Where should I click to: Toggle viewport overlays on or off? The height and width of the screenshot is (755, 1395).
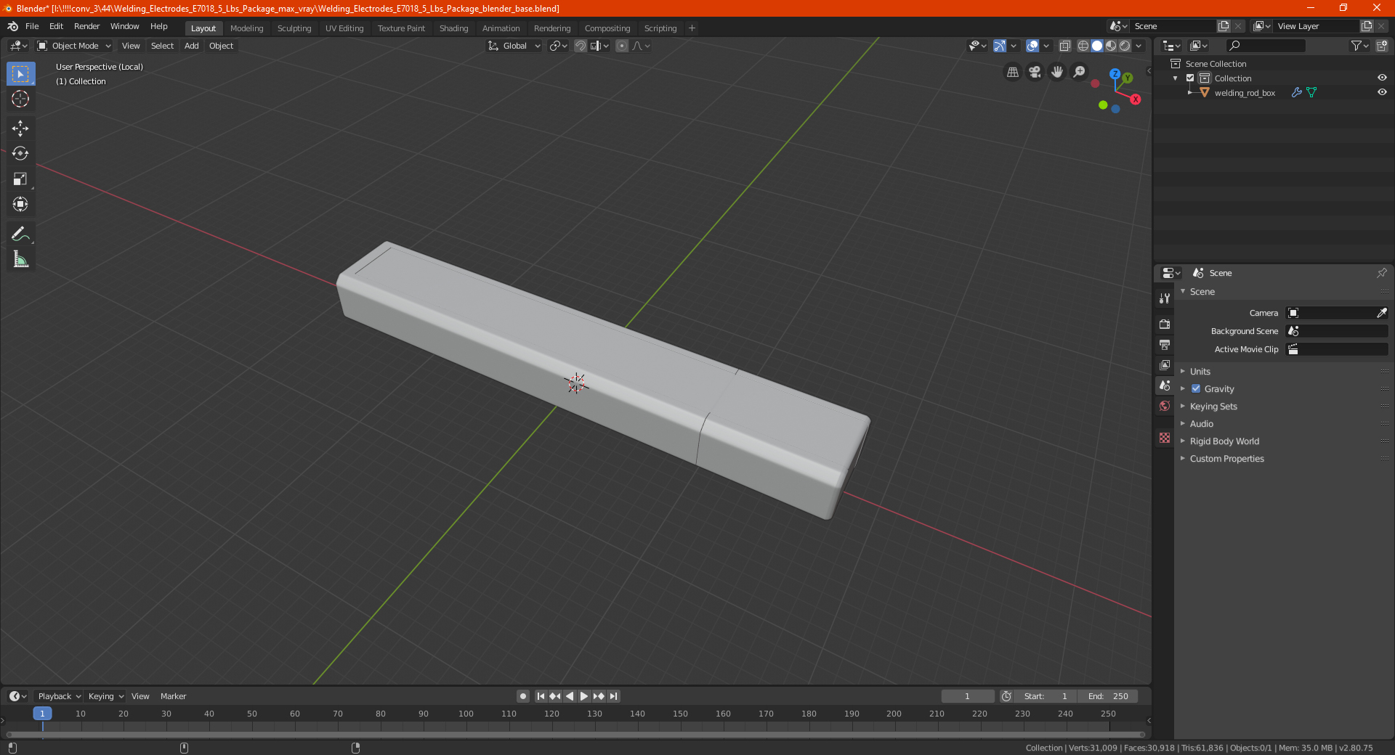1032,46
